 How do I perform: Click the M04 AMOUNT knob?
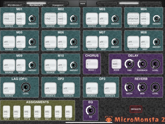pos(157,19)
